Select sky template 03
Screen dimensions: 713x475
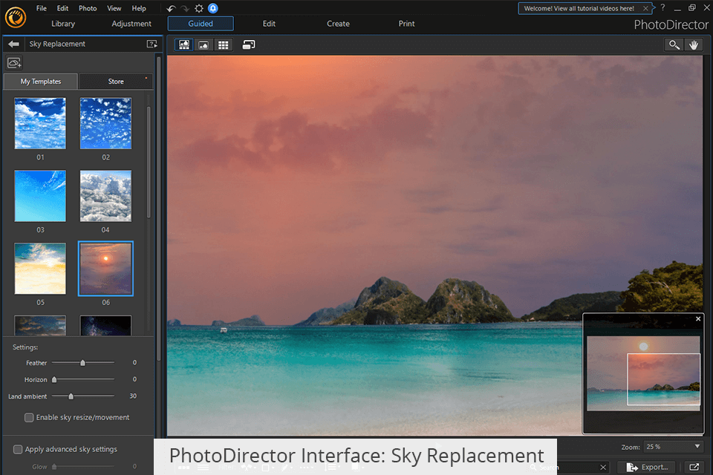[x=40, y=196]
